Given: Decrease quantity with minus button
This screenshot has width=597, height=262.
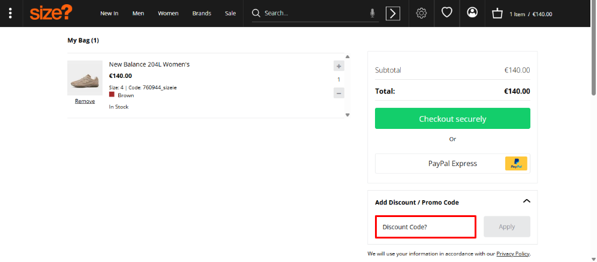Looking at the screenshot, I should [339, 93].
